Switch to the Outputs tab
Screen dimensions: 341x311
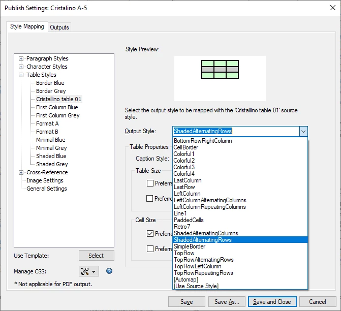[59, 27]
